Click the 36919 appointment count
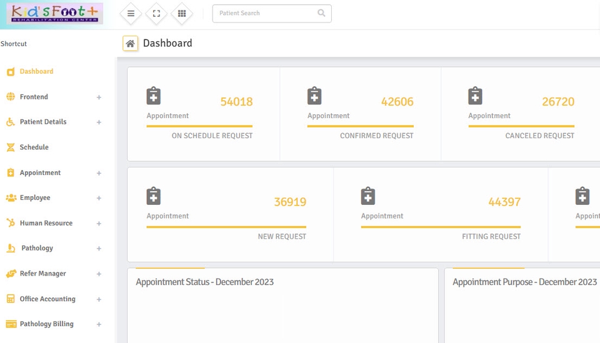 point(290,202)
